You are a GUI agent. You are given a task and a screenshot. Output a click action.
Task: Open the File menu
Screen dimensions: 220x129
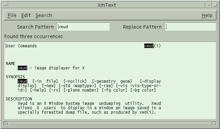pyautogui.click(x=12, y=15)
